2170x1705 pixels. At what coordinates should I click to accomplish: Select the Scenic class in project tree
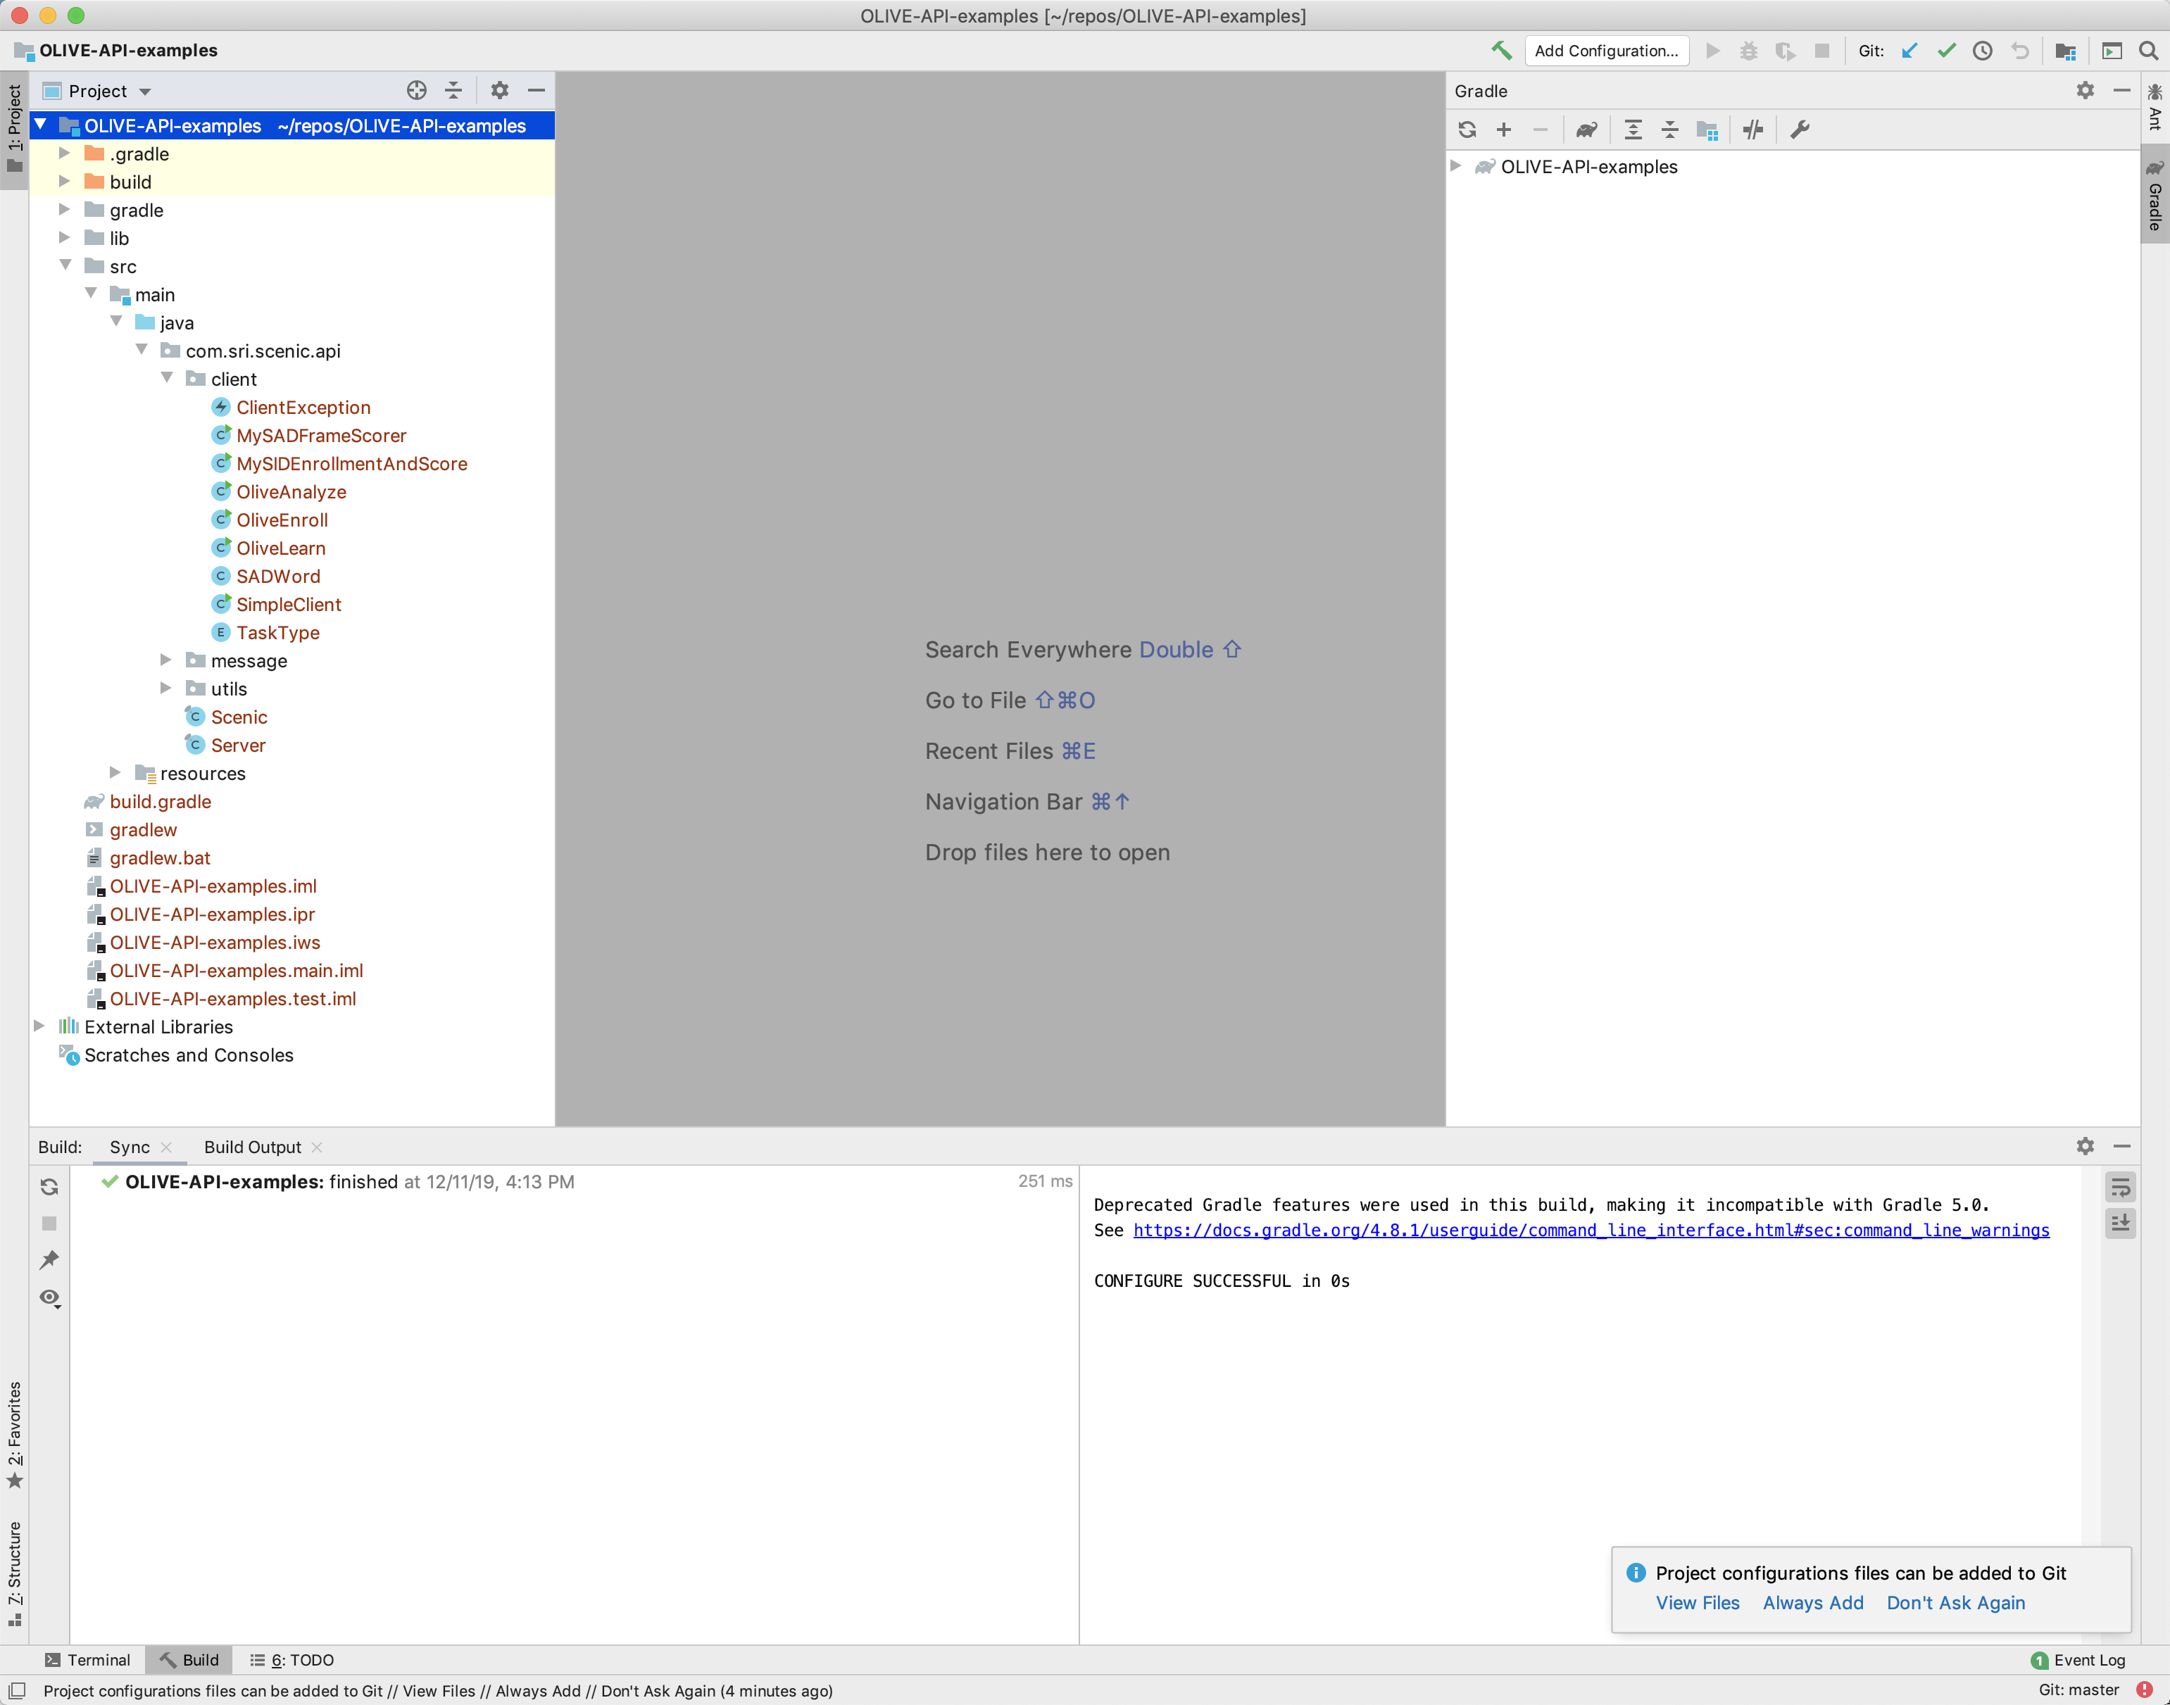point(239,717)
